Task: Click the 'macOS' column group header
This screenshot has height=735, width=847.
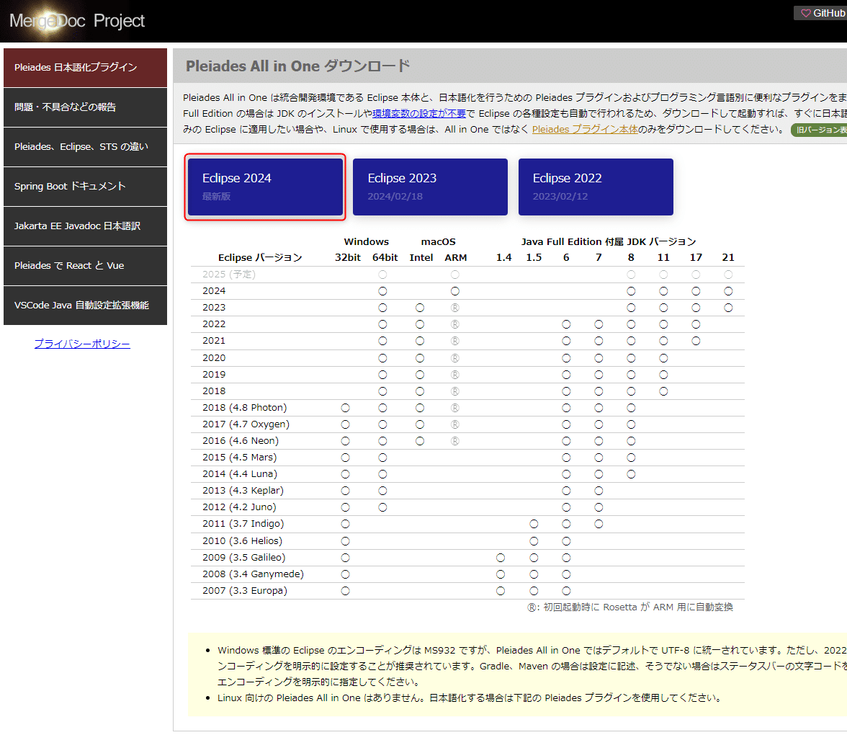Action: point(438,241)
